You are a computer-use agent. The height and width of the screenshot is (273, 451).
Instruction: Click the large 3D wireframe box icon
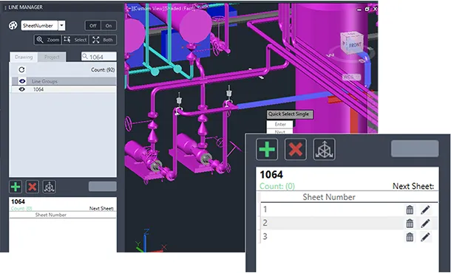324,149
